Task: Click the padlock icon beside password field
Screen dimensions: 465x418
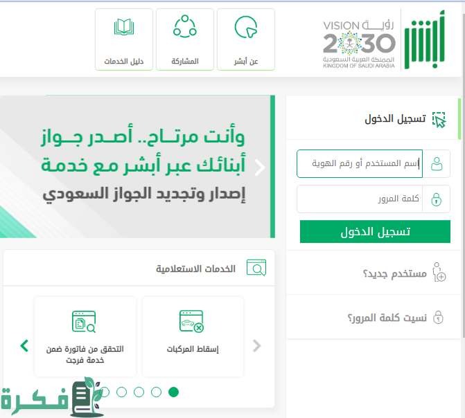Action: coord(436,199)
